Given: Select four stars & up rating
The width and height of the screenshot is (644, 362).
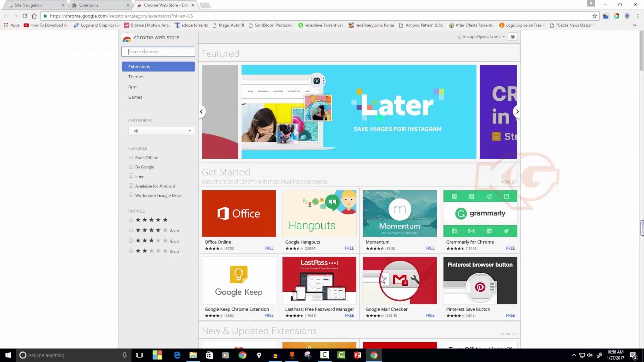Looking at the screenshot, I should coord(131,230).
